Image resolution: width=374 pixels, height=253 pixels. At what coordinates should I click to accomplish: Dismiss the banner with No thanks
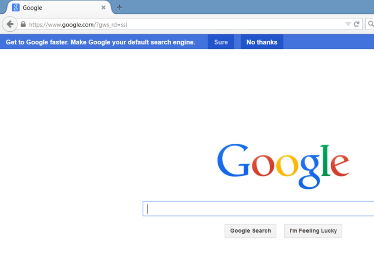pyautogui.click(x=262, y=42)
